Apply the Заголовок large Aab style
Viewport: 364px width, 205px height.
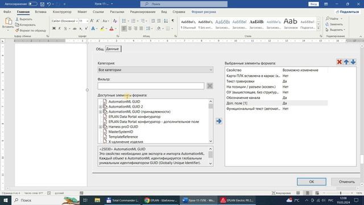pyautogui.click(x=291, y=24)
